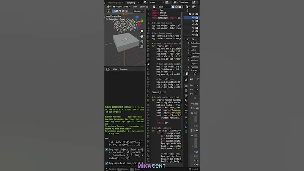Click the Python console prompt line
304x171 pixels.
[x=125, y=138]
